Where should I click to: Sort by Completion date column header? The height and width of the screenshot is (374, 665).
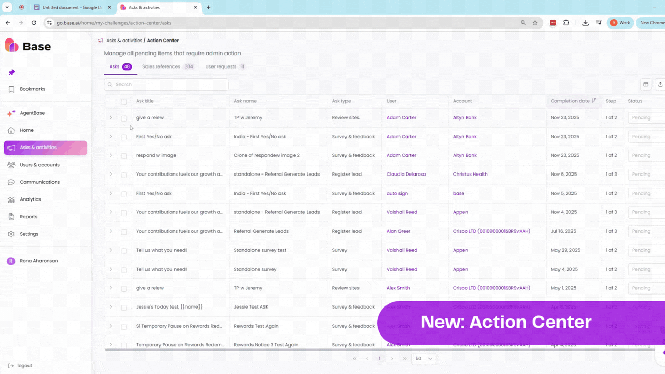[x=570, y=101]
